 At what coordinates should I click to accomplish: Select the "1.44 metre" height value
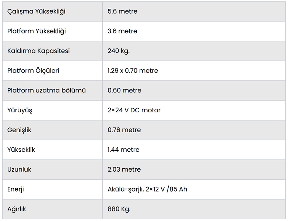(123, 150)
